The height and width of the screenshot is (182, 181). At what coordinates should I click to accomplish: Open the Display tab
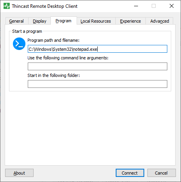point(39,21)
